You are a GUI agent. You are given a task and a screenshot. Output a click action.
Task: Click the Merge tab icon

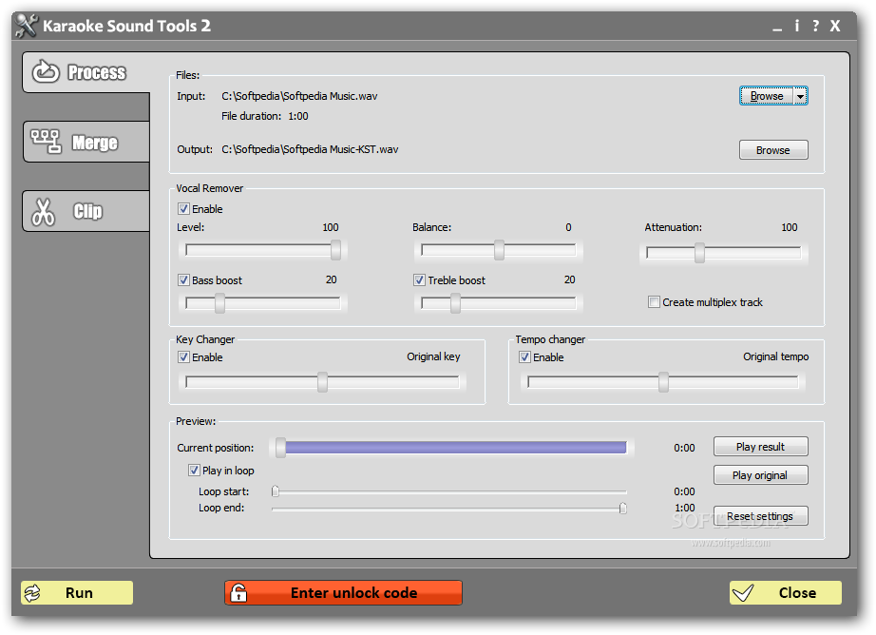pos(45,142)
